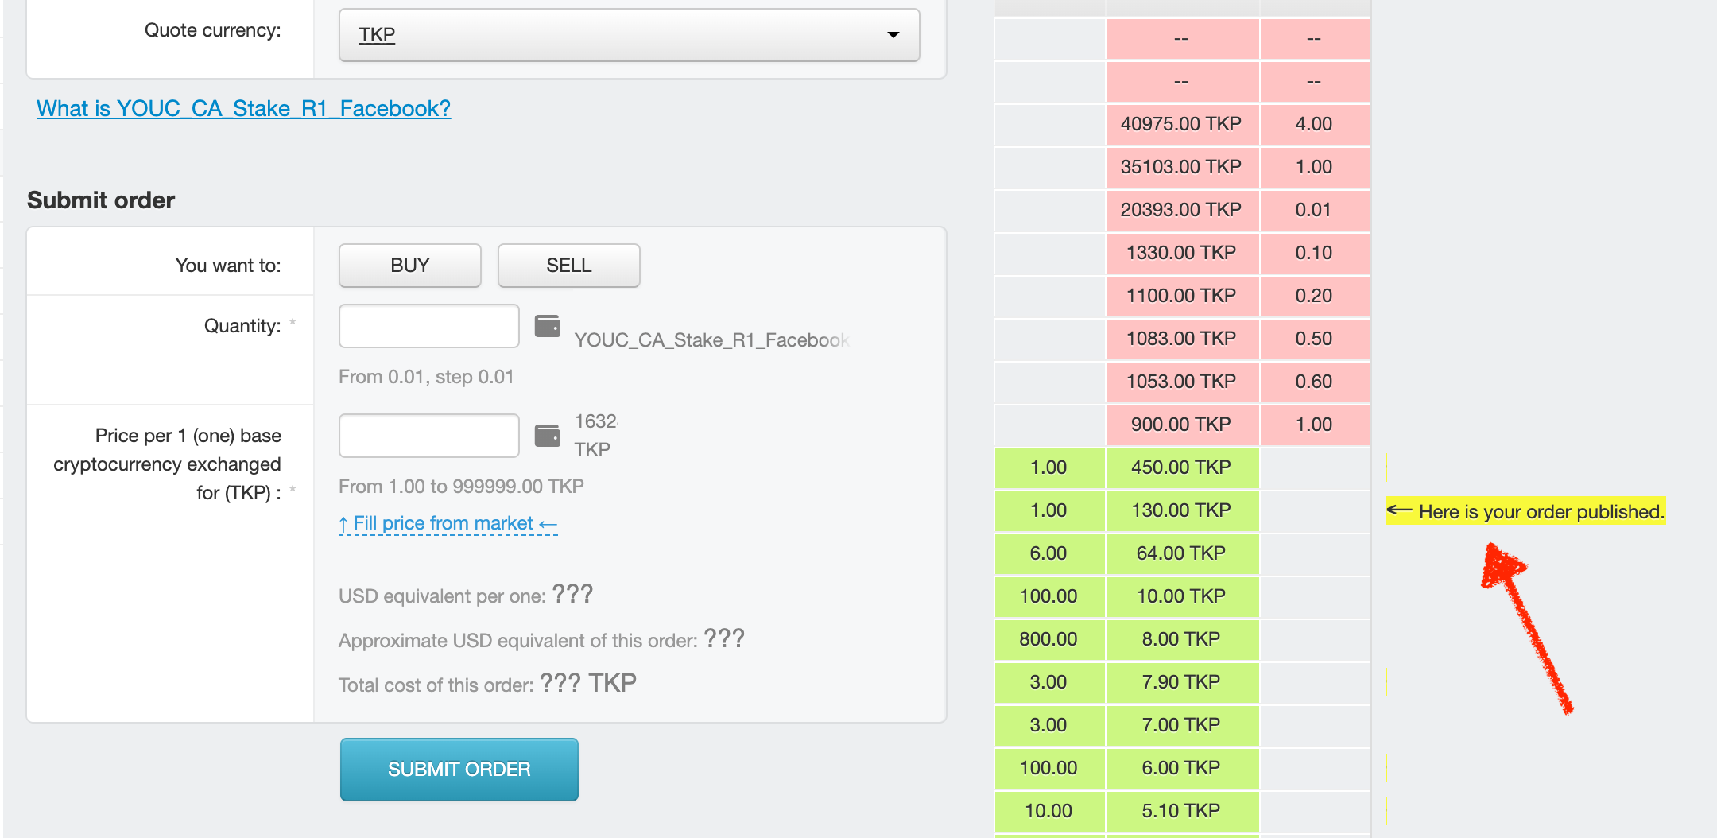Use the Fill price from market link
The width and height of the screenshot is (1717, 838).
(448, 523)
